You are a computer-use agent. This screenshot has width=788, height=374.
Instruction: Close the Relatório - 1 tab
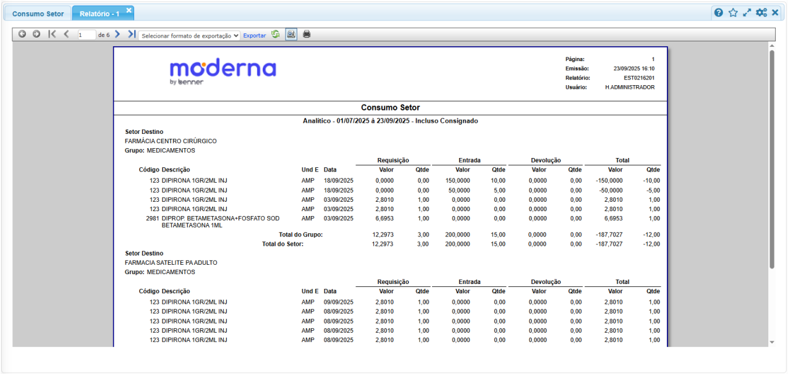pyautogui.click(x=129, y=10)
